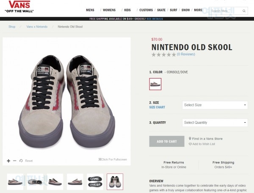Click the Add to Cart button

167,141
